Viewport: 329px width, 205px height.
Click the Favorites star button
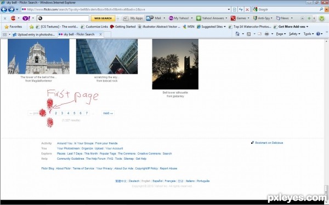pos(13,27)
